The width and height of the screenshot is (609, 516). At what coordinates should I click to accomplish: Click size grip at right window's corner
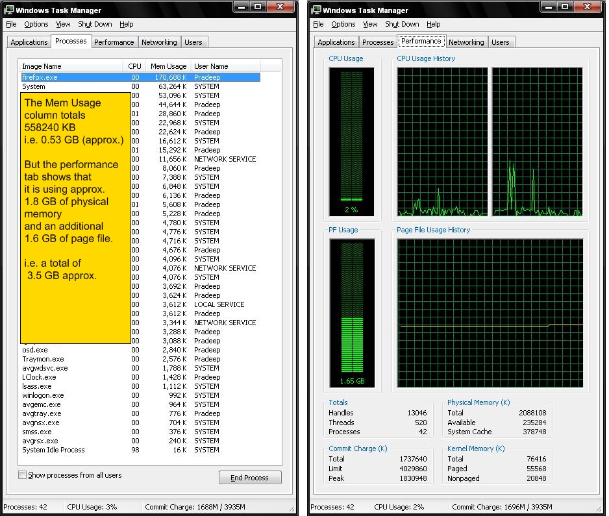click(599, 509)
